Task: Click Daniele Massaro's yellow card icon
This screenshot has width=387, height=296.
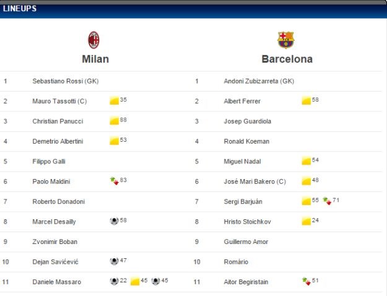Action: point(135,281)
